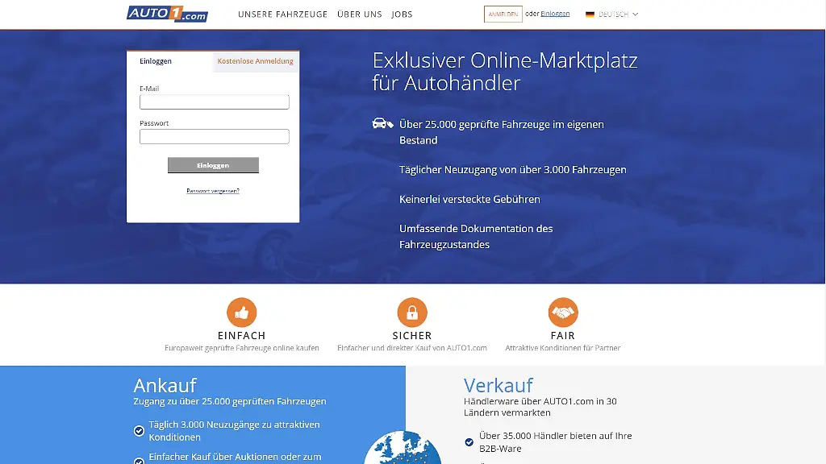The image size is (826, 464).
Task: Click checkmark beside 'Täglich 3.000 Neuzugänge'
Action: pos(139,431)
